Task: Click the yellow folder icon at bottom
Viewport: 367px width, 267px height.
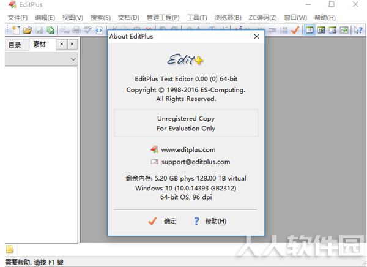Action: point(10,249)
